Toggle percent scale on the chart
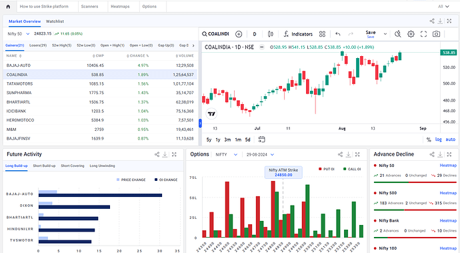This screenshot has height=253, width=460. point(429,140)
